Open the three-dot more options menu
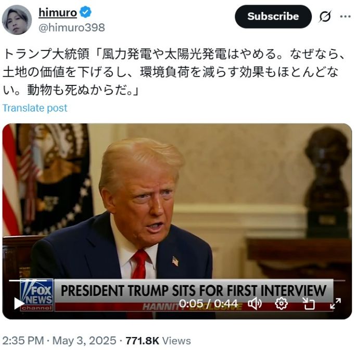The height and width of the screenshot is (350, 355). (346, 16)
